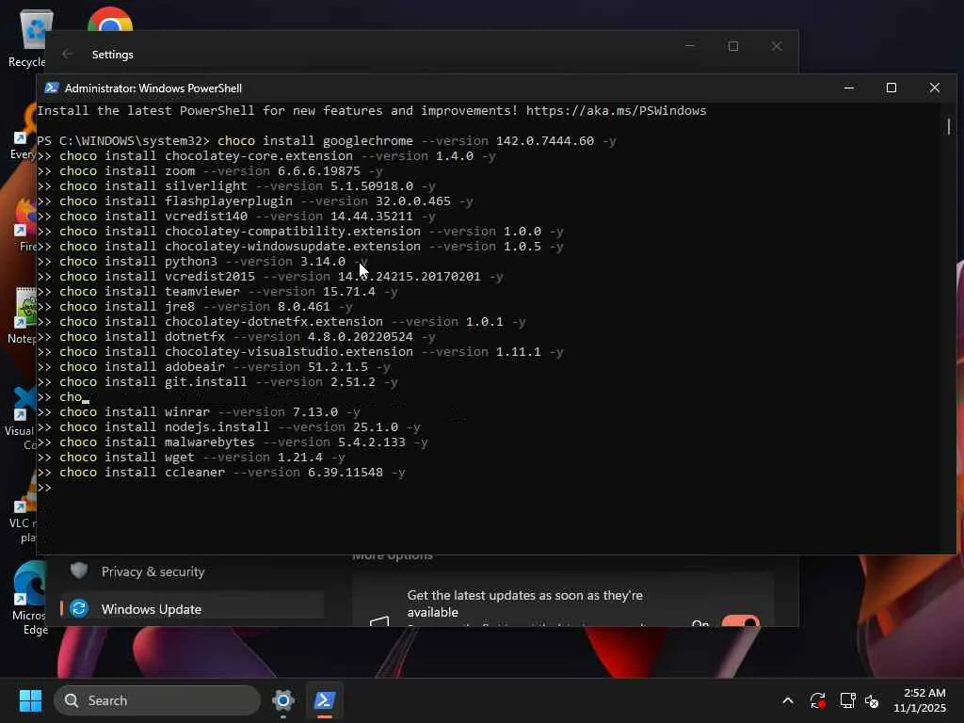Click the Windows Update sync tray icon
The image size is (964, 723).
click(x=817, y=700)
